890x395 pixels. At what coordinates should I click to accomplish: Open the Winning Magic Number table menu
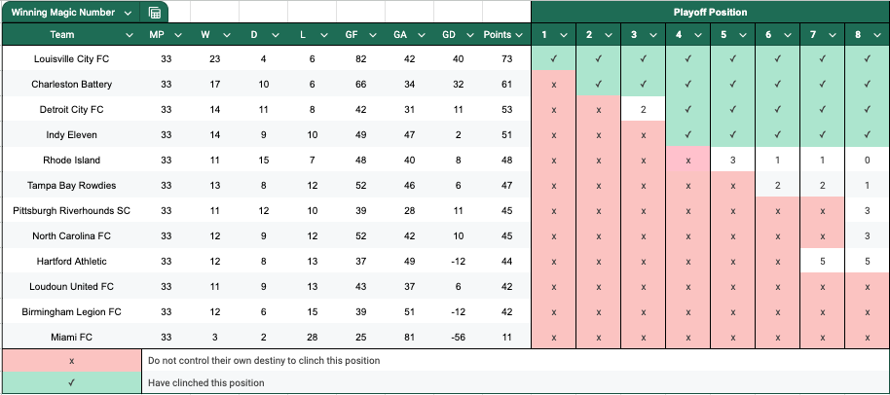129,13
